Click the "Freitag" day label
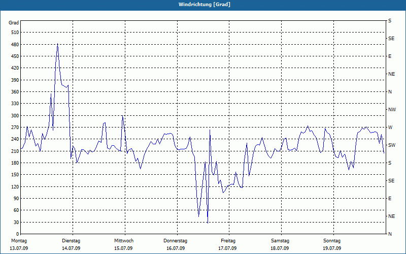This screenshot has height=254, width=406. pos(228,241)
